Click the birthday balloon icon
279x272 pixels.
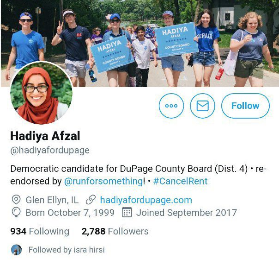[x=16, y=212]
